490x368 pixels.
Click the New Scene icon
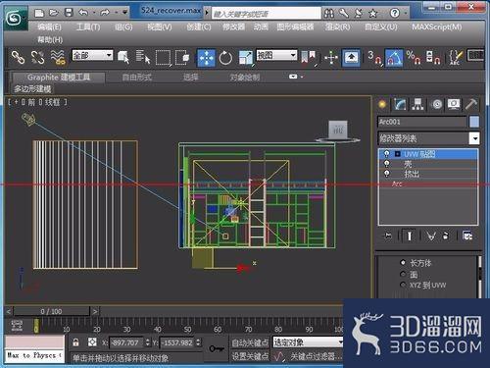[39, 13]
